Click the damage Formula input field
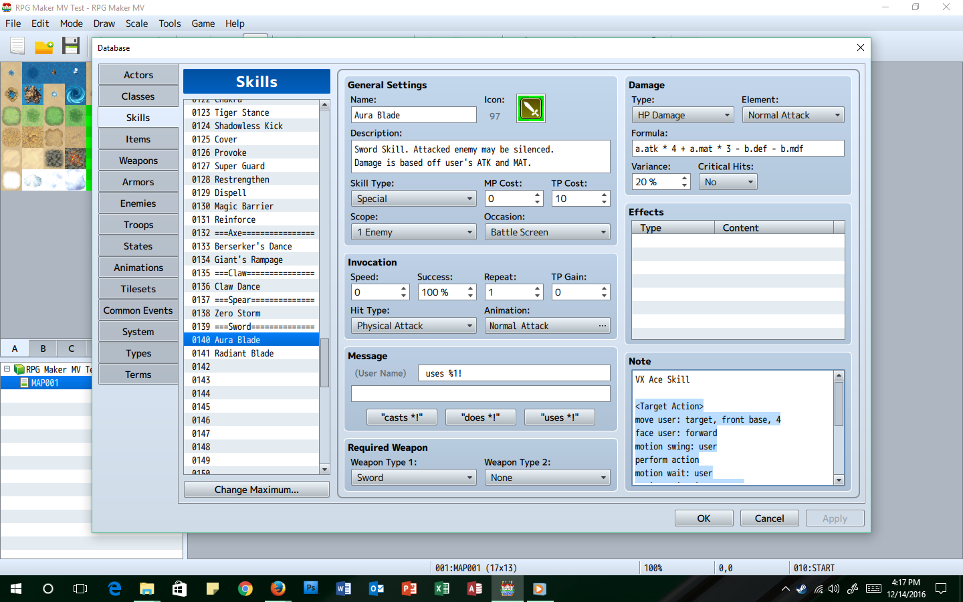Screen dimensions: 963x602 pos(738,148)
